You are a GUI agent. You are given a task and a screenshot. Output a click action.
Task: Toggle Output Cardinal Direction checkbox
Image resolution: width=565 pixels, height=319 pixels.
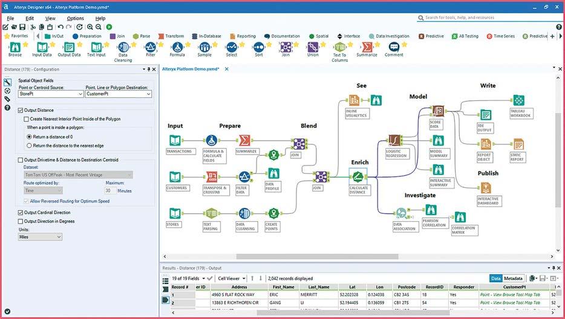pyautogui.click(x=21, y=213)
